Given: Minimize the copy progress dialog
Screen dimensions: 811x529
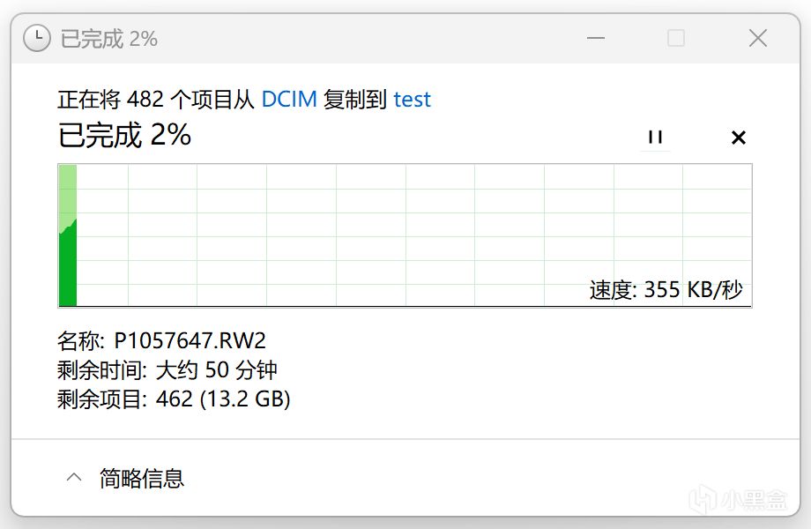Looking at the screenshot, I should 595,38.
